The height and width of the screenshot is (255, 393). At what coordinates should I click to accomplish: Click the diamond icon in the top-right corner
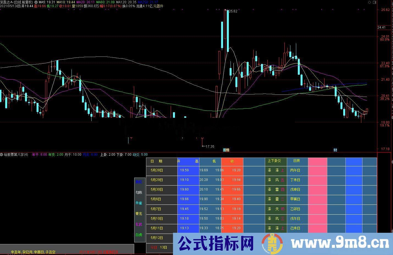pos(369,2)
